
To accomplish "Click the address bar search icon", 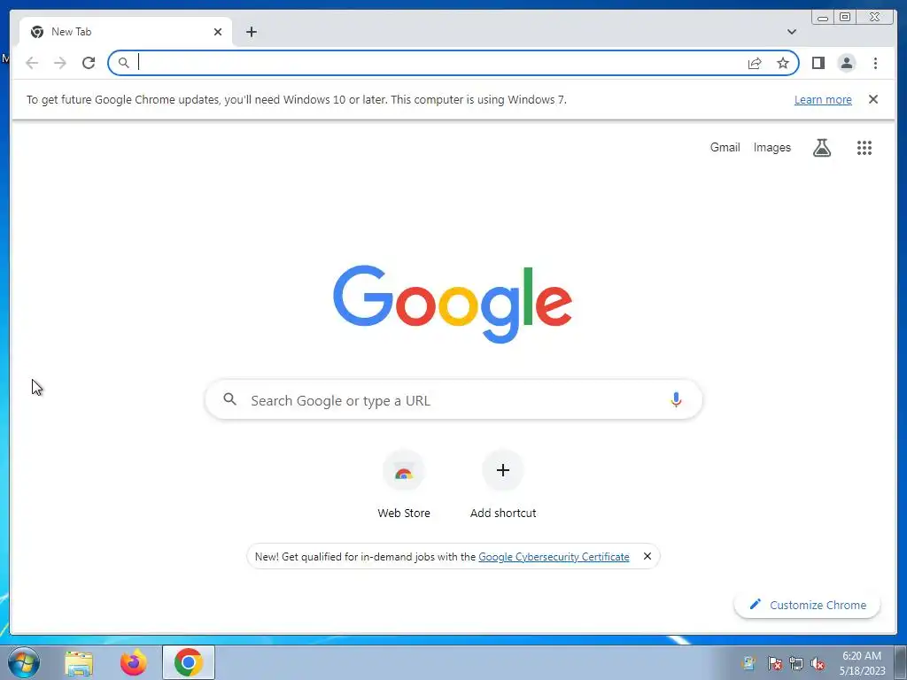I will [x=123, y=63].
